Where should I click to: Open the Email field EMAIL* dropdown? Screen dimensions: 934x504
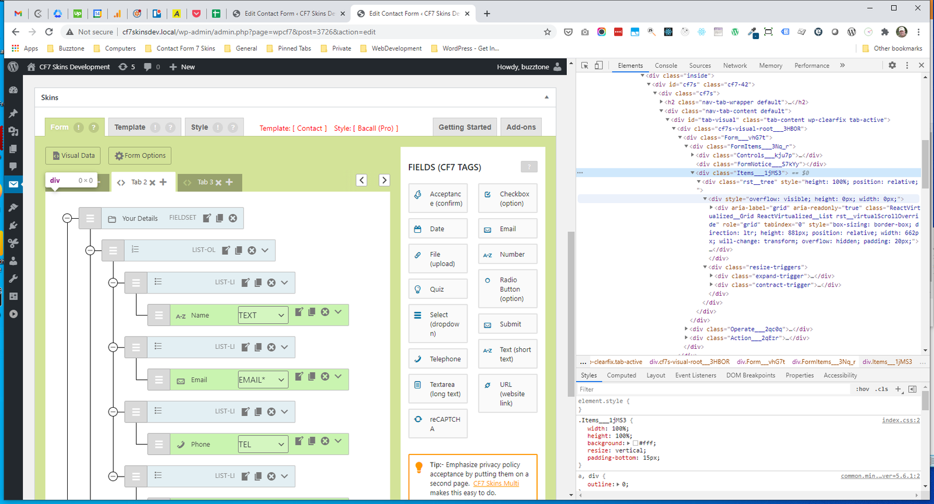263,380
